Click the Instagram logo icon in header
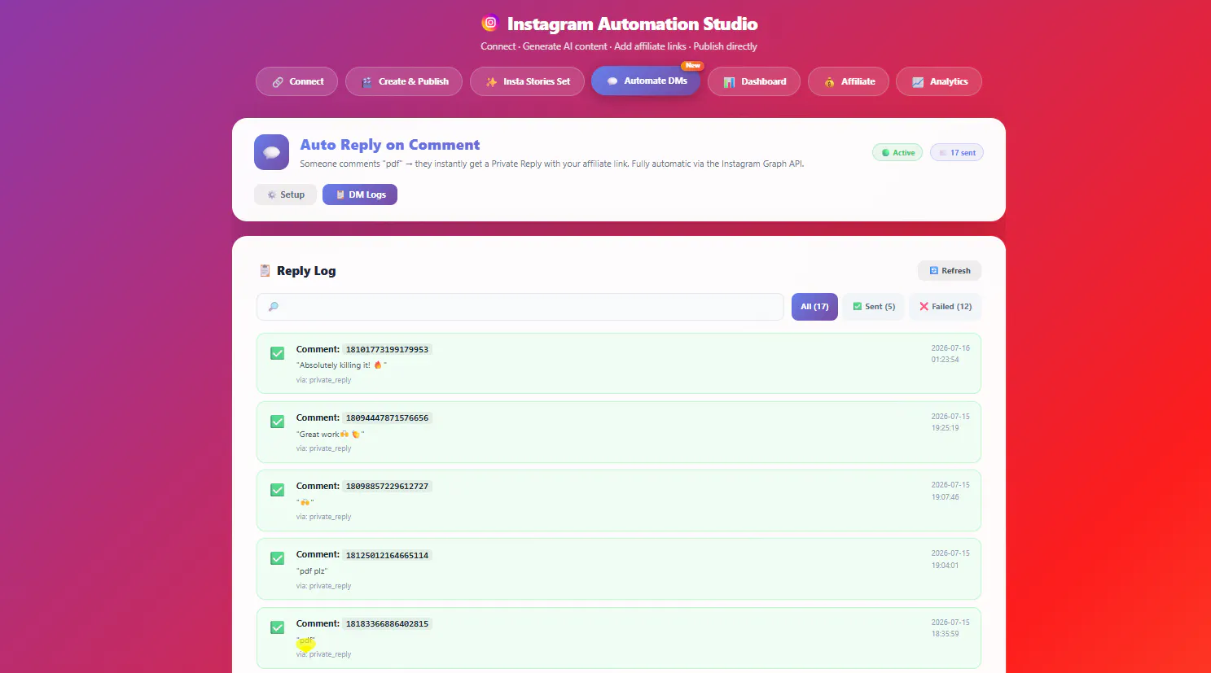1211x673 pixels. 489,23
